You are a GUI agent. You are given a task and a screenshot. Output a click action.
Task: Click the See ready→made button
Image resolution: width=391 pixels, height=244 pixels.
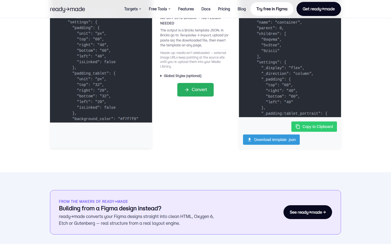(x=308, y=212)
